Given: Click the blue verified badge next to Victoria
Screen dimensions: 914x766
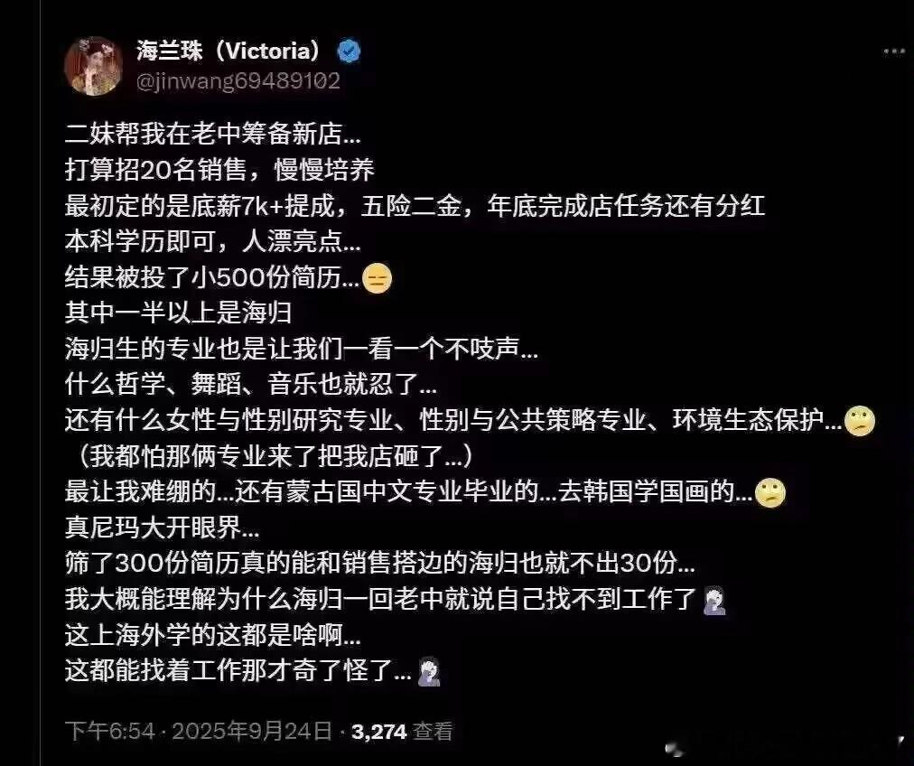Looking at the screenshot, I should click(350, 51).
